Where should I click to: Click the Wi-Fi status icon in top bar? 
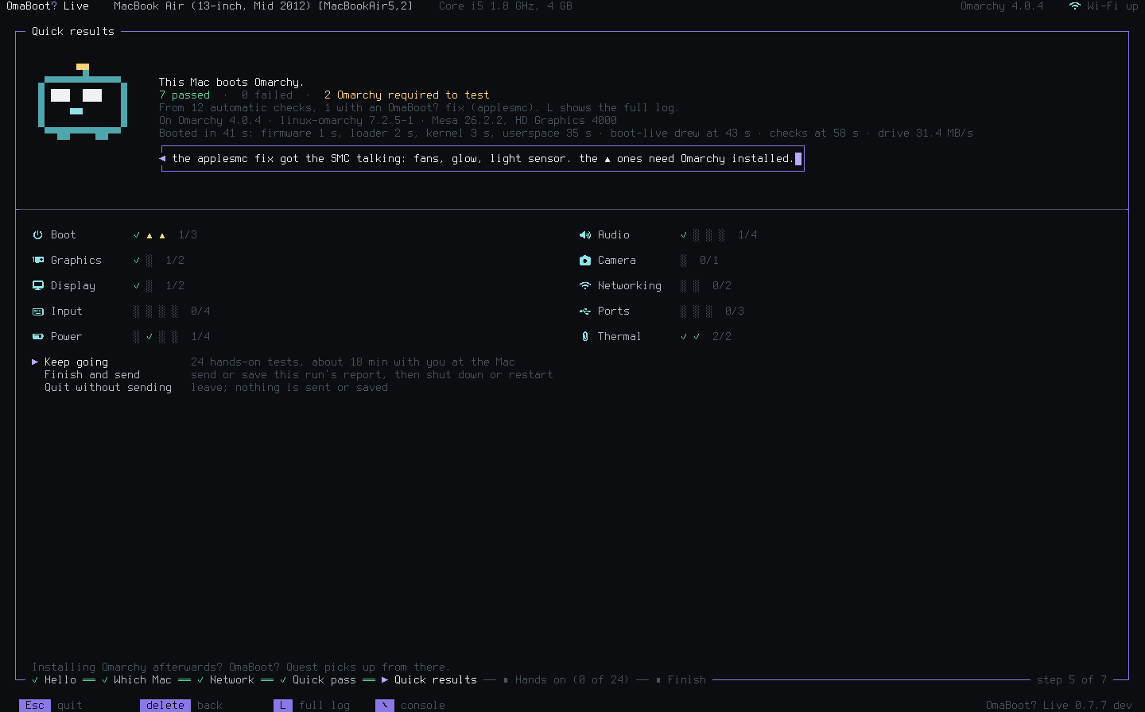point(1074,6)
